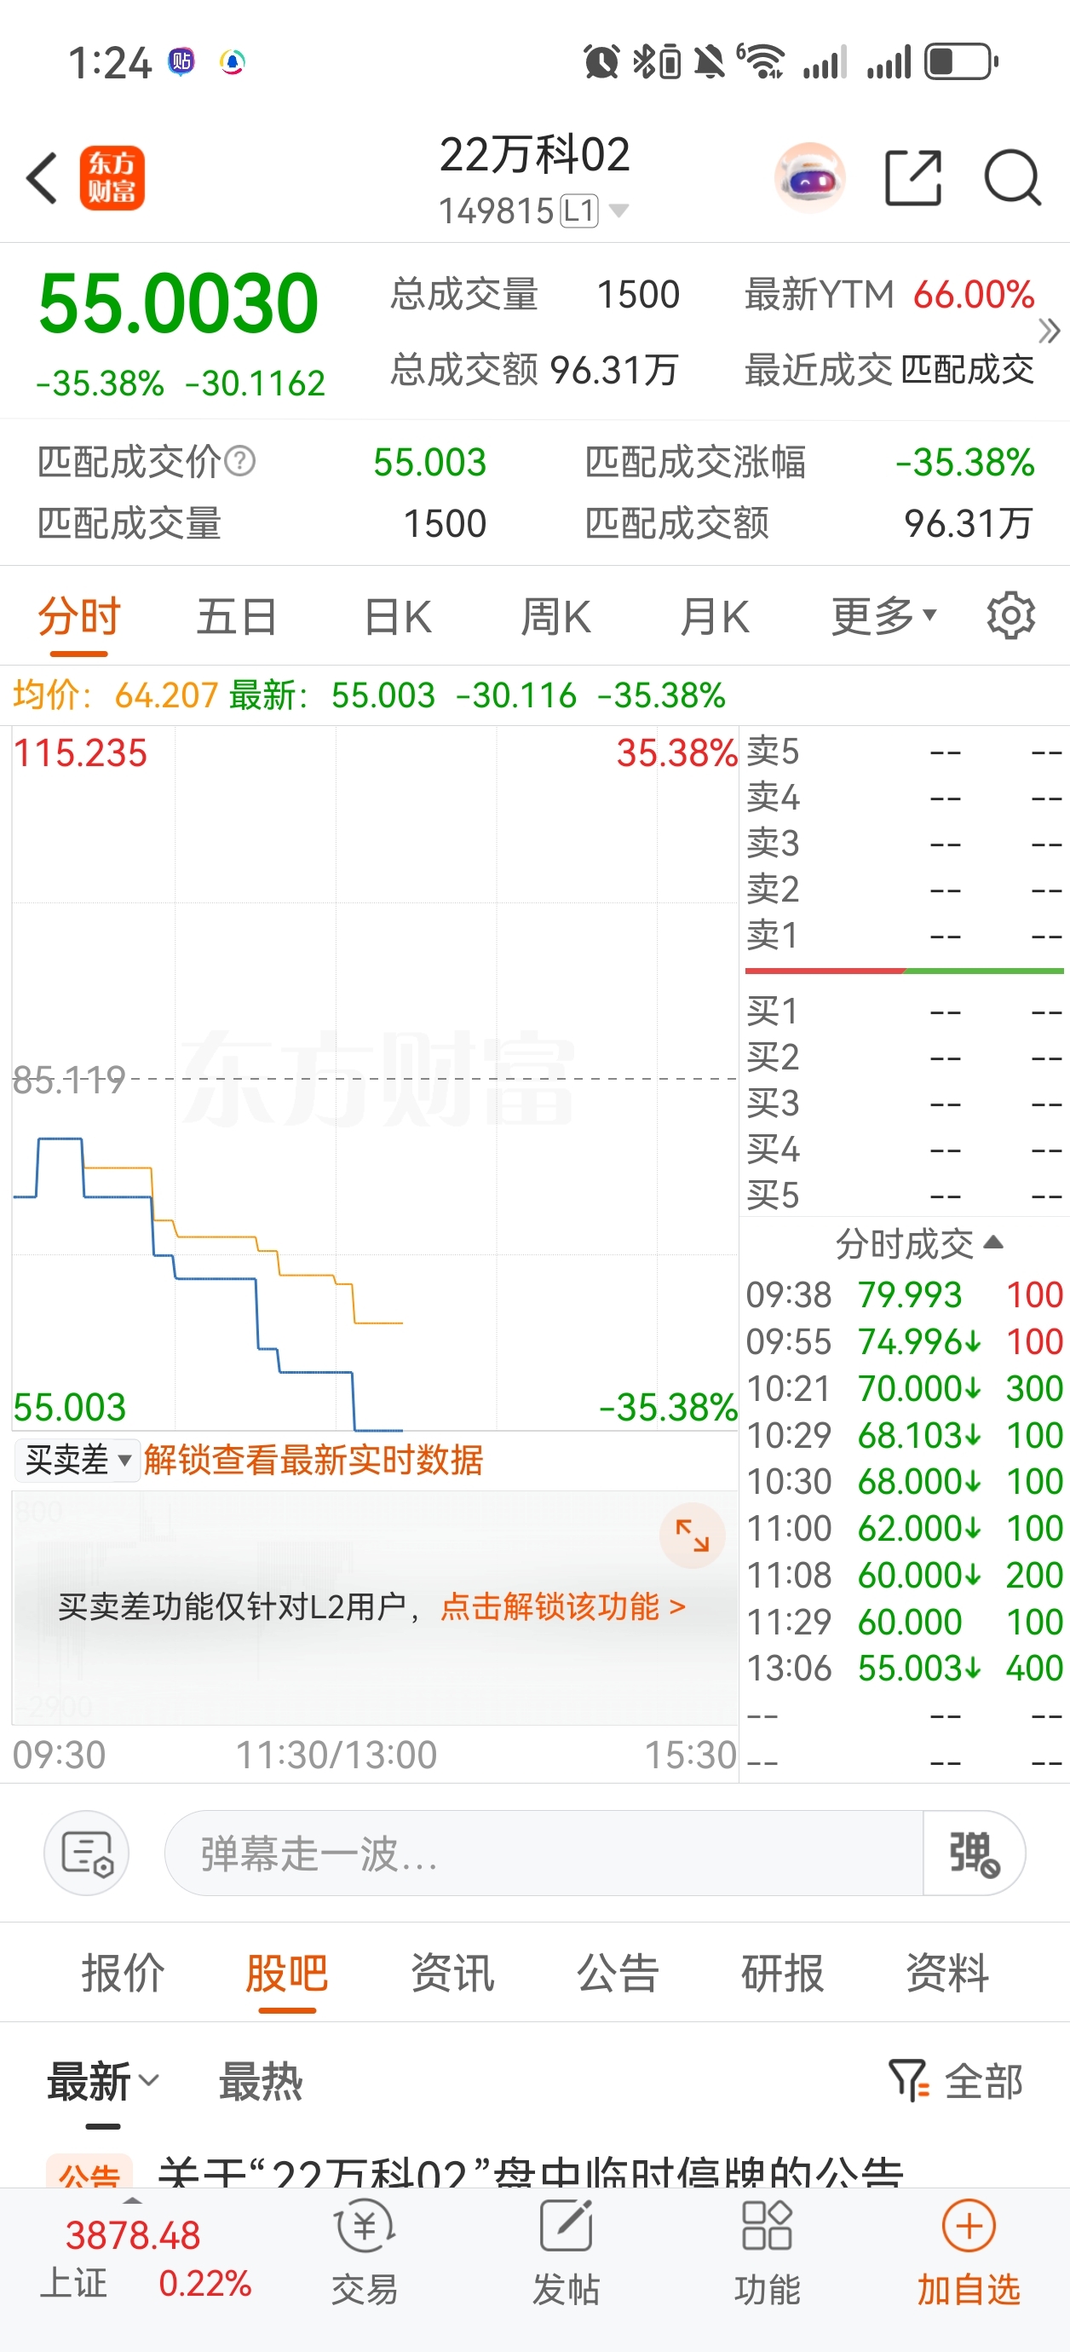Open chart settings gear icon

coord(1010,615)
